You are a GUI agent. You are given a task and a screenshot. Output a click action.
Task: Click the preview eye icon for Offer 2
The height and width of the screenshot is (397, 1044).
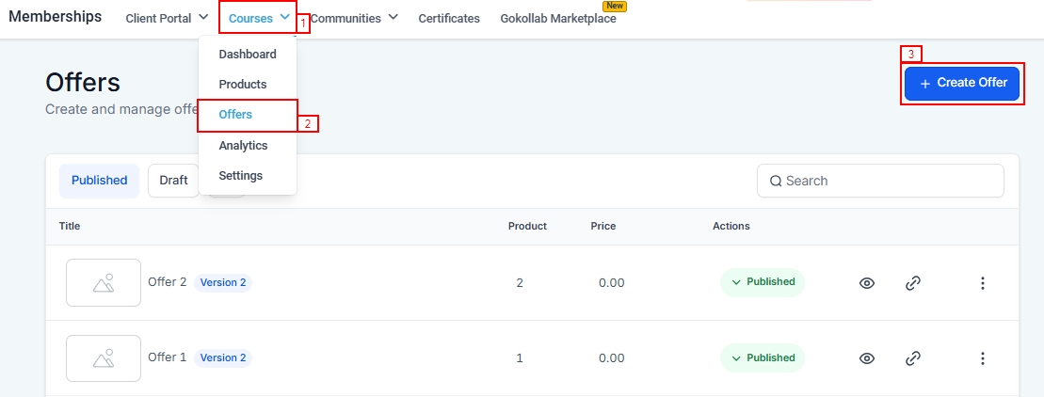click(x=867, y=282)
